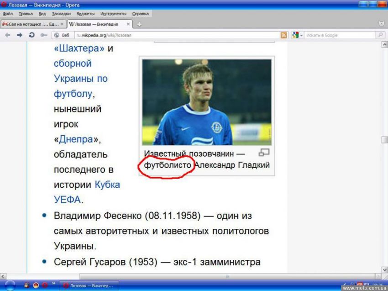The height and width of the screenshot is (291, 388).
Task: Click the vertical scrollbar up arrow
Action: pos(384,45)
